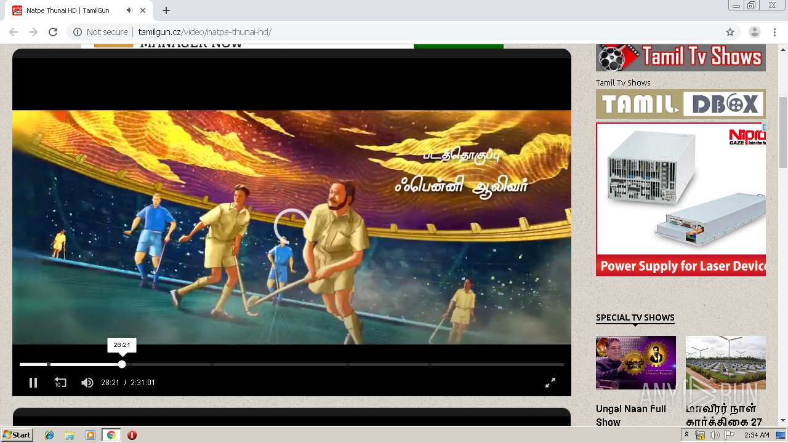
Task: Open Chrome three-dot menu
Action: click(x=774, y=32)
